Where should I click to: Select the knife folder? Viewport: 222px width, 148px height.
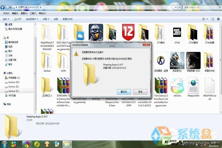[63, 62]
